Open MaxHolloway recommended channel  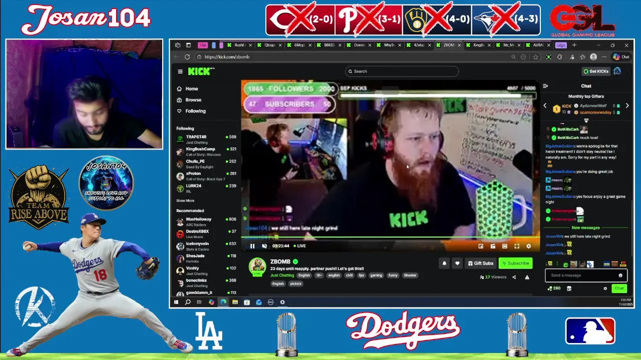(x=206, y=221)
